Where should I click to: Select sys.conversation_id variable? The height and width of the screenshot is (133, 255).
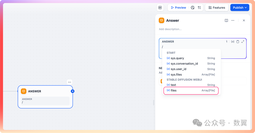[x=191, y=64]
